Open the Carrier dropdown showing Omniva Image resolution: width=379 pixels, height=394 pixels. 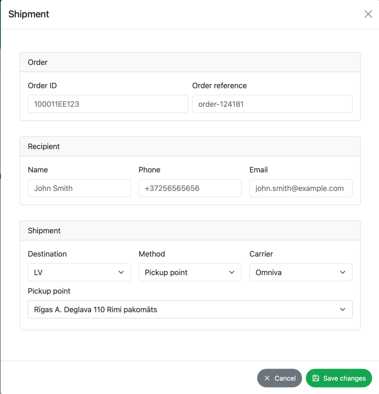(301, 272)
